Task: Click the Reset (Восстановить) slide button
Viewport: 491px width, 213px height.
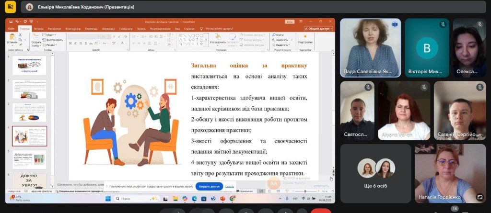Action: point(53,40)
